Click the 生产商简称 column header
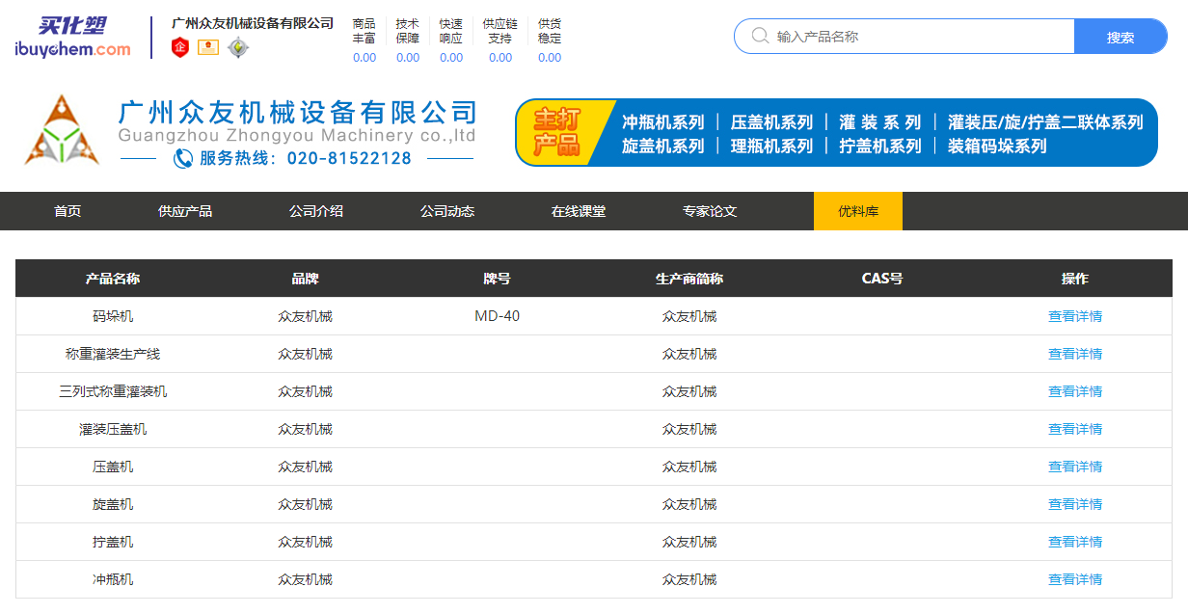This screenshot has height=614, width=1188. [689, 279]
